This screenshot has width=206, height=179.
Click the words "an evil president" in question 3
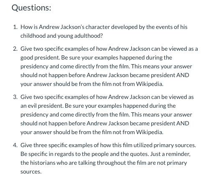(42, 106)
